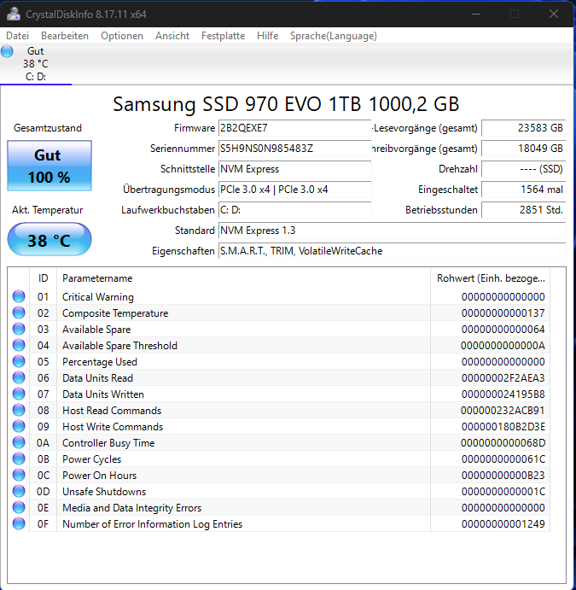Click the Eingeschaltet value 1564 mal
576x590 pixels.
pos(524,190)
